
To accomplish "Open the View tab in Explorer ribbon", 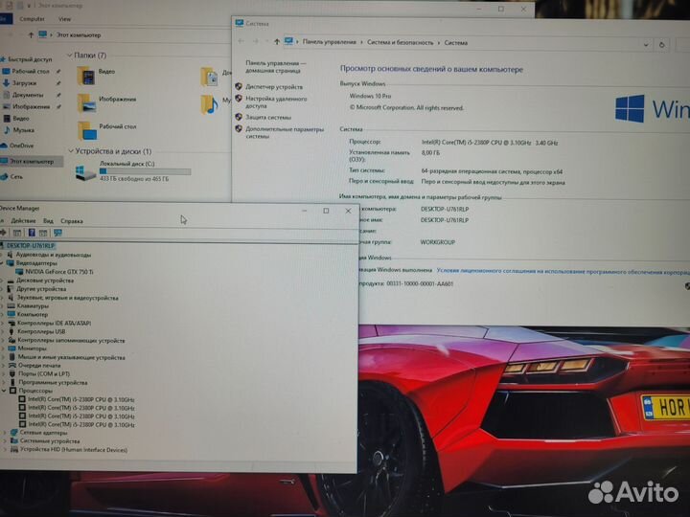I will [64, 19].
